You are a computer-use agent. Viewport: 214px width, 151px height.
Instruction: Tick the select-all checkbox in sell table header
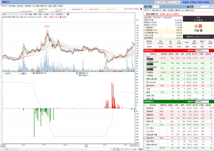[145, 105]
